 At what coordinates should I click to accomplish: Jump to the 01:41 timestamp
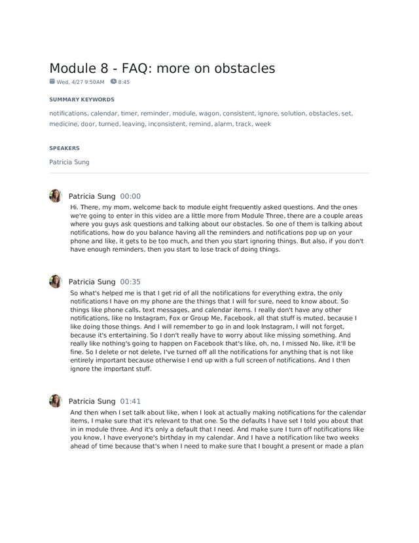(x=130, y=401)
